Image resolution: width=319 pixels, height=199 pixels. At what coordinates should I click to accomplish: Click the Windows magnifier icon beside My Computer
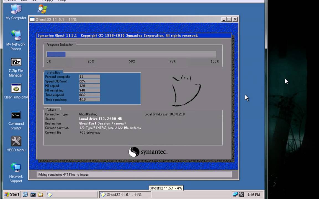[x=43, y=9]
